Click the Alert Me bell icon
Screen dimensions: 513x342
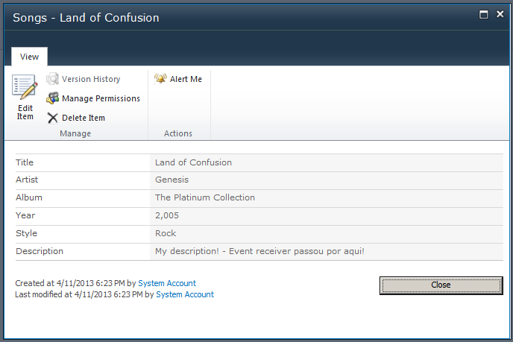[x=160, y=79]
